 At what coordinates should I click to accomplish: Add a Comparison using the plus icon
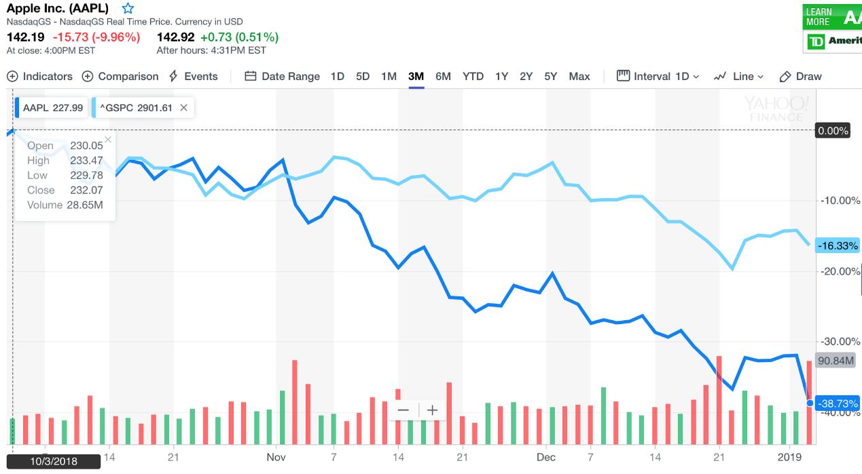coord(88,77)
